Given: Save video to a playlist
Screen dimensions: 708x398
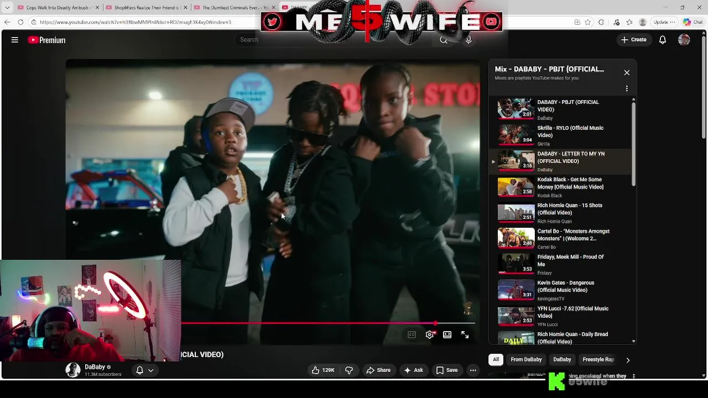Looking at the screenshot, I should tap(446, 370).
